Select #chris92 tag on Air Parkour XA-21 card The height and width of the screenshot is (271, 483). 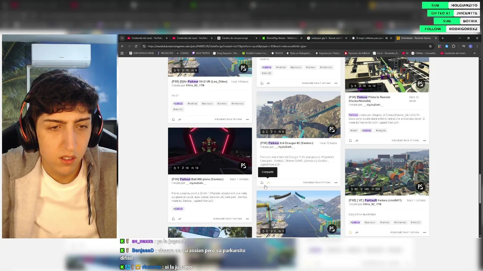click(x=178, y=110)
